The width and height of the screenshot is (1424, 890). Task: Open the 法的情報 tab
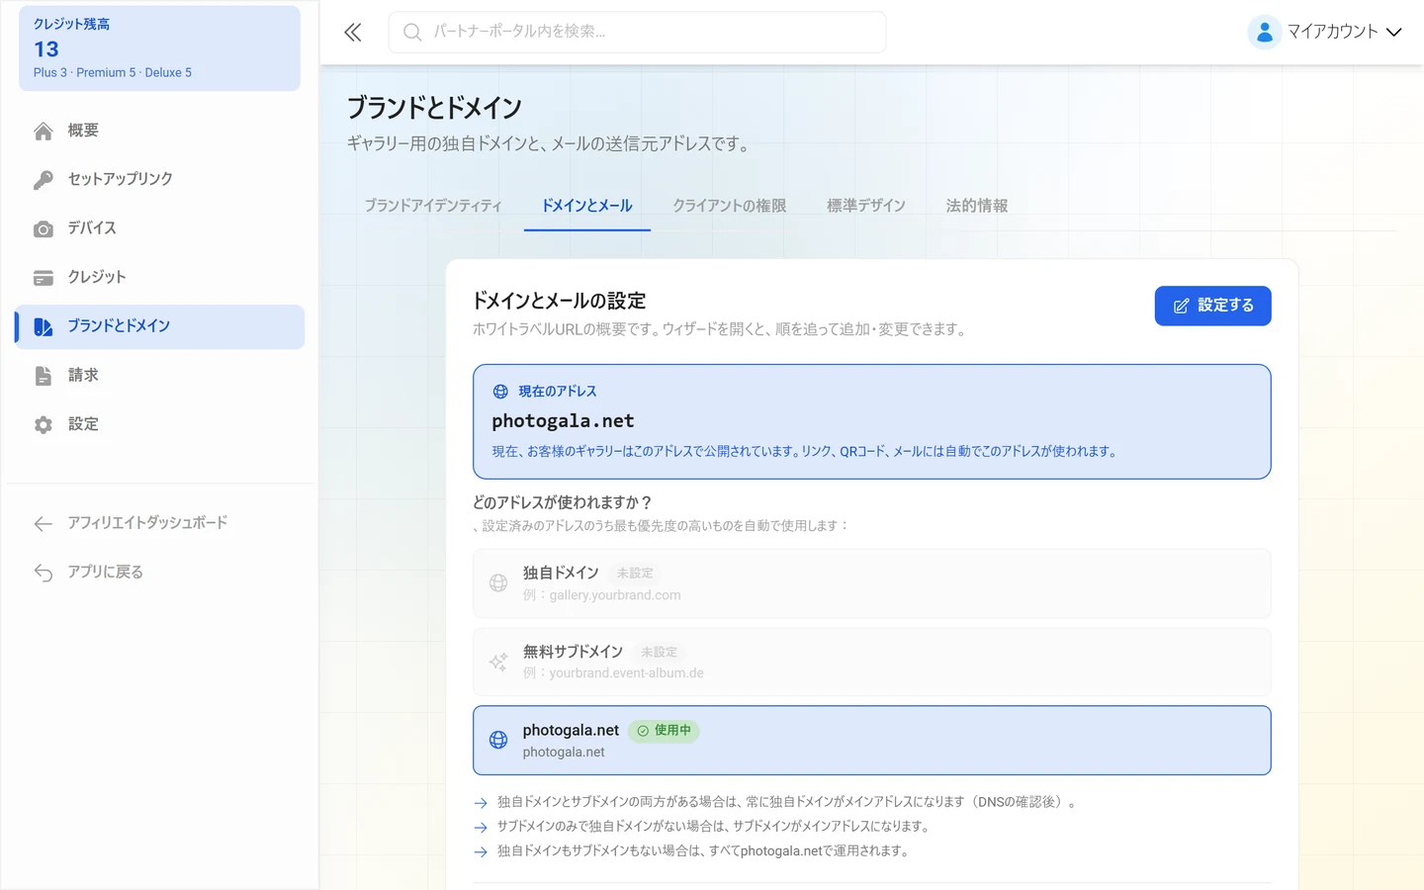[x=977, y=206]
